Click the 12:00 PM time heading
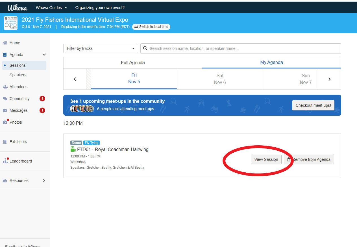357x247 pixels. tap(73, 123)
